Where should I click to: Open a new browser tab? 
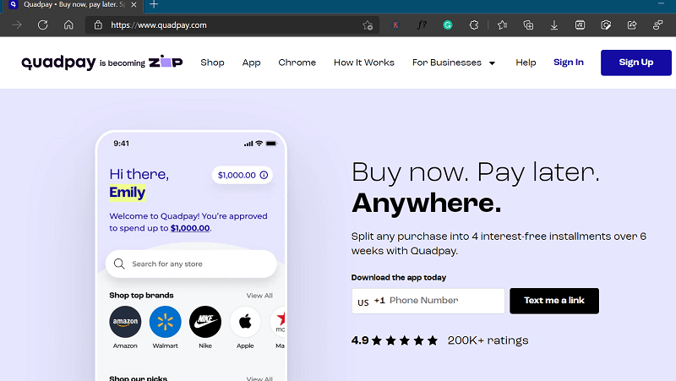pyautogui.click(x=154, y=5)
